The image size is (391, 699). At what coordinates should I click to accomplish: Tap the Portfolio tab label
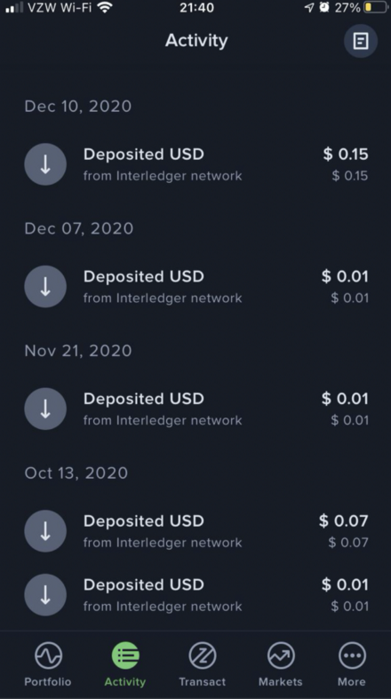(48, 681)
